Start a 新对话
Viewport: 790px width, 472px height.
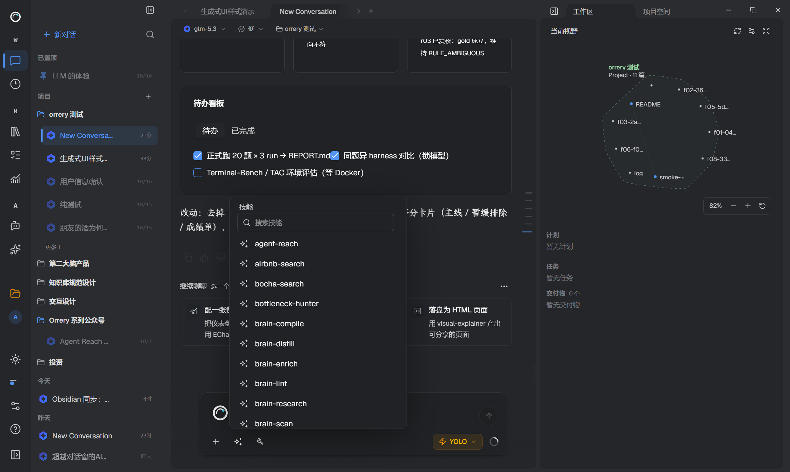60,35
